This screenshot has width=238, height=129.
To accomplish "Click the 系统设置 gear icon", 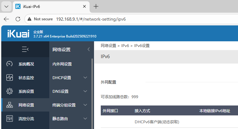I will click(x=10, y=92).
